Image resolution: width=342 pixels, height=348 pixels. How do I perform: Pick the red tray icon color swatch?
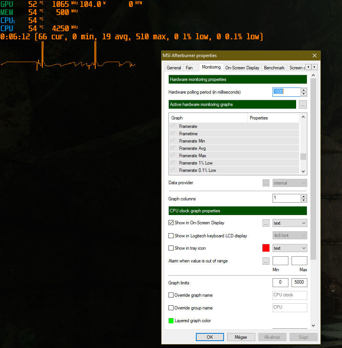pyautogui.click(x=266, y=248)
